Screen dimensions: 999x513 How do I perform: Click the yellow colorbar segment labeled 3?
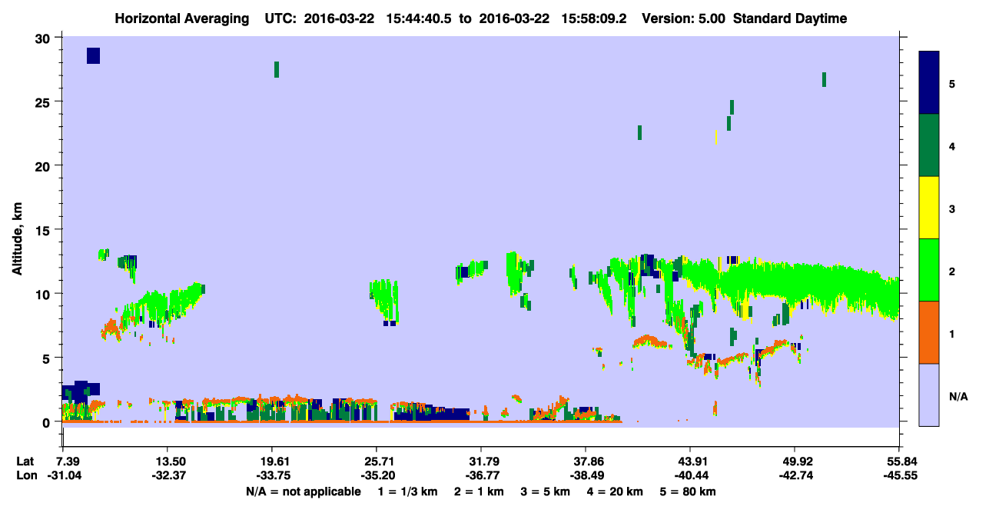929,208
